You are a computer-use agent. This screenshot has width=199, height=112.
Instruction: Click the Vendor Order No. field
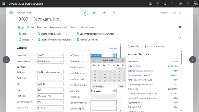[103, 103]
